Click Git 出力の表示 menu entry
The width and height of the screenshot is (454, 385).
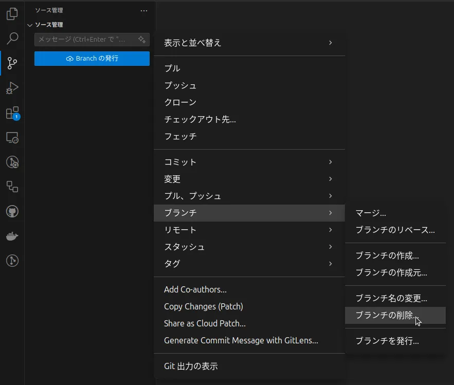(191, 366)
